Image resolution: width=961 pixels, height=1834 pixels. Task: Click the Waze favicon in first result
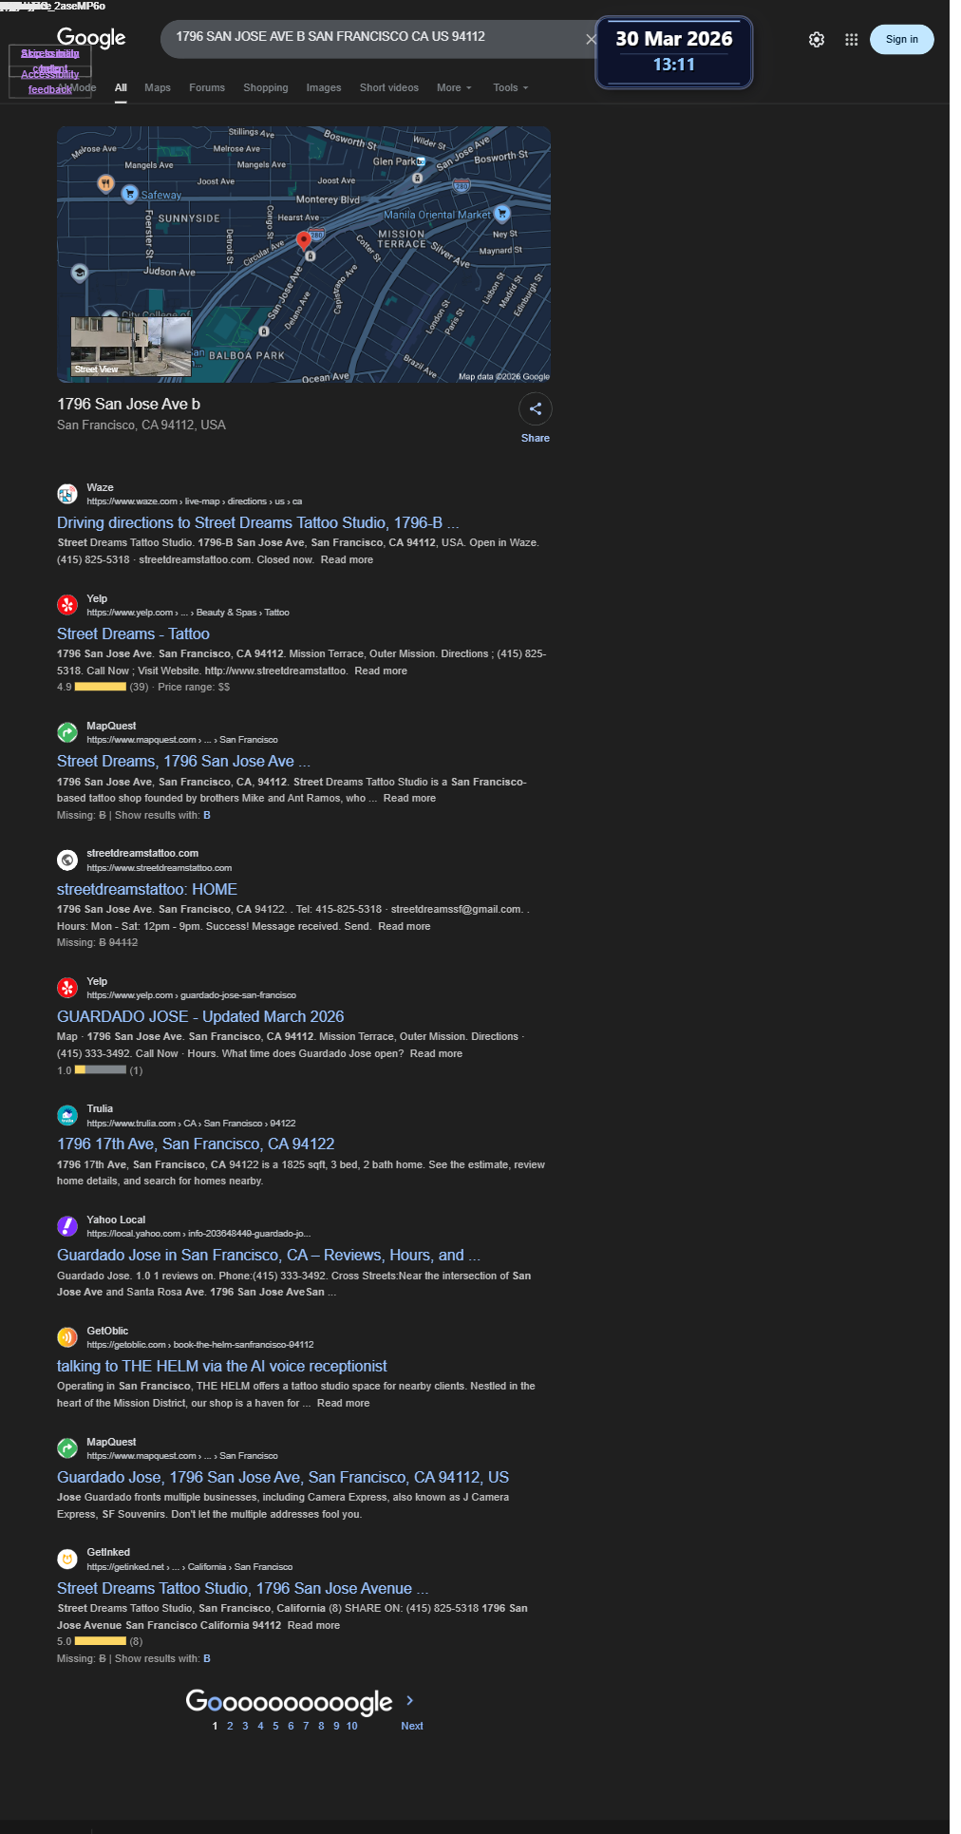[67, 494]
